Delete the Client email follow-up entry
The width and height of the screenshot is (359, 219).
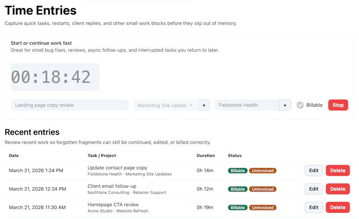pos(338,189)
